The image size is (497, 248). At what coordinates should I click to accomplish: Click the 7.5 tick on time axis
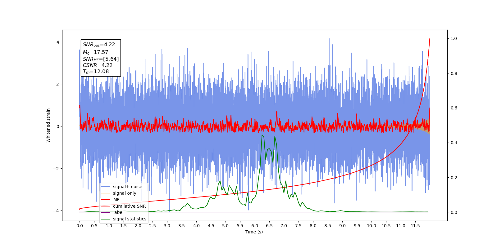tap(299, 226)
